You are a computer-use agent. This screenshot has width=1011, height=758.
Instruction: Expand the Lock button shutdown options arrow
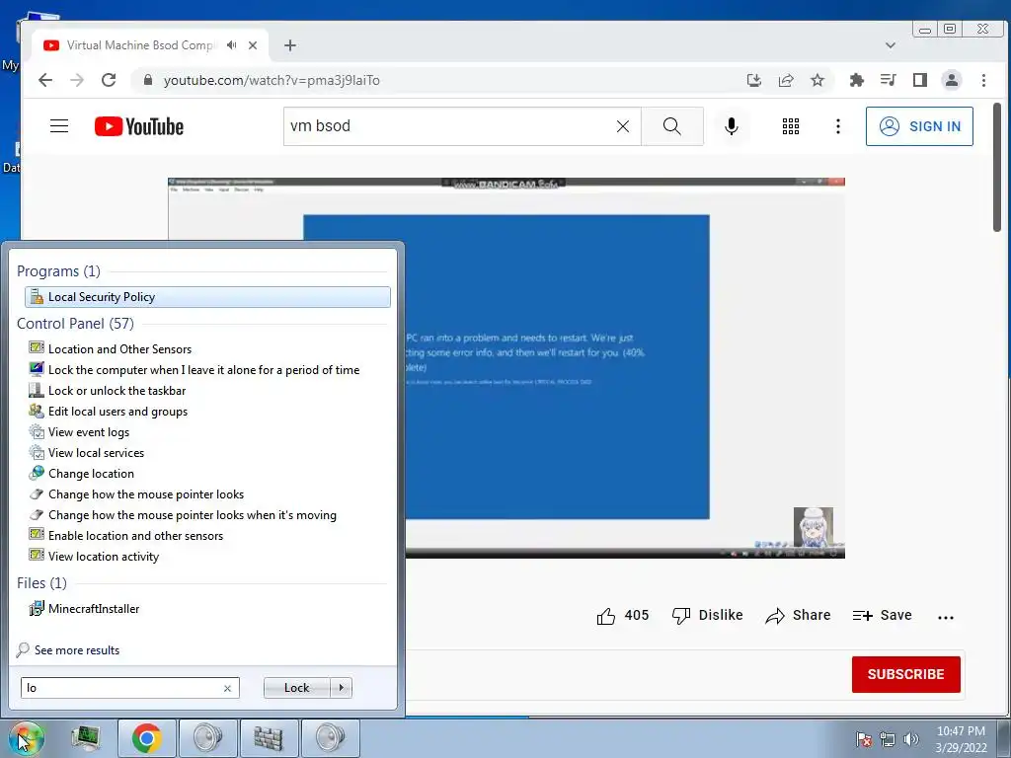(x=341, y=688)
